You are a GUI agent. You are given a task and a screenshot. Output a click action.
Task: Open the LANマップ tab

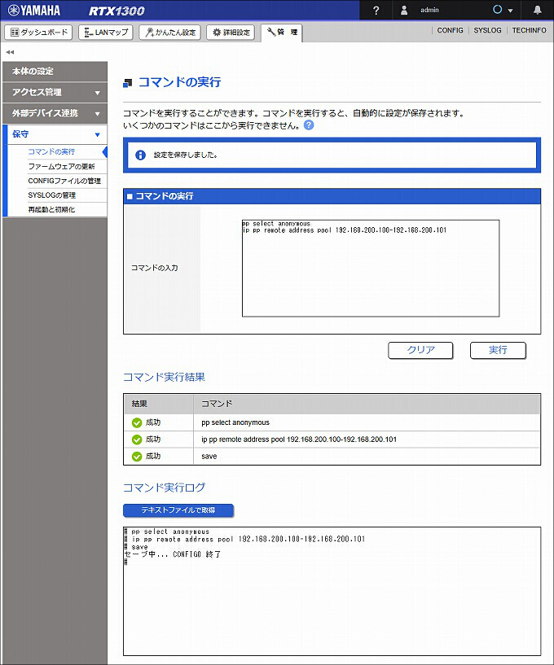[x=106, y=33]
